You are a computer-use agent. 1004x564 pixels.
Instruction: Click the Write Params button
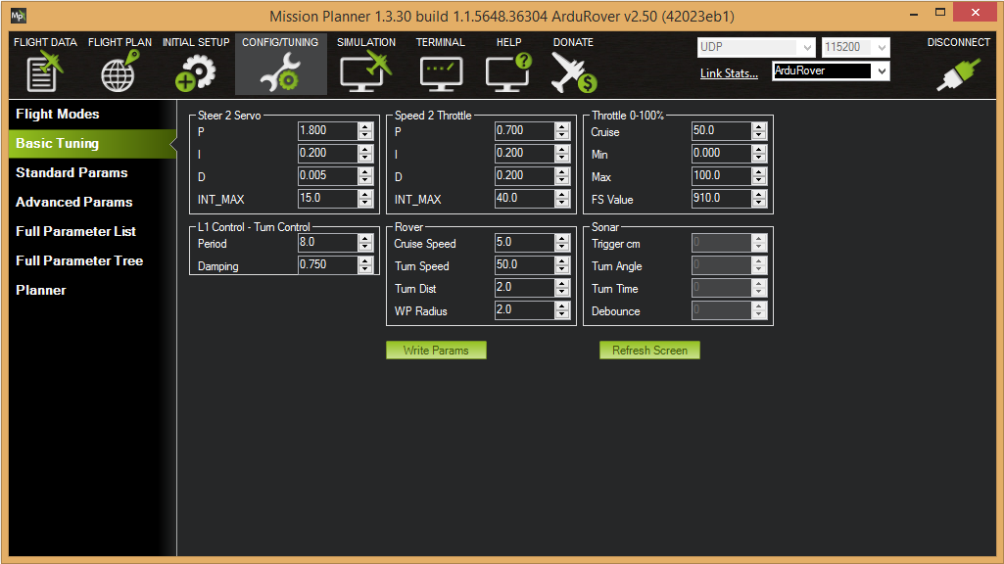tap(436, 351)
